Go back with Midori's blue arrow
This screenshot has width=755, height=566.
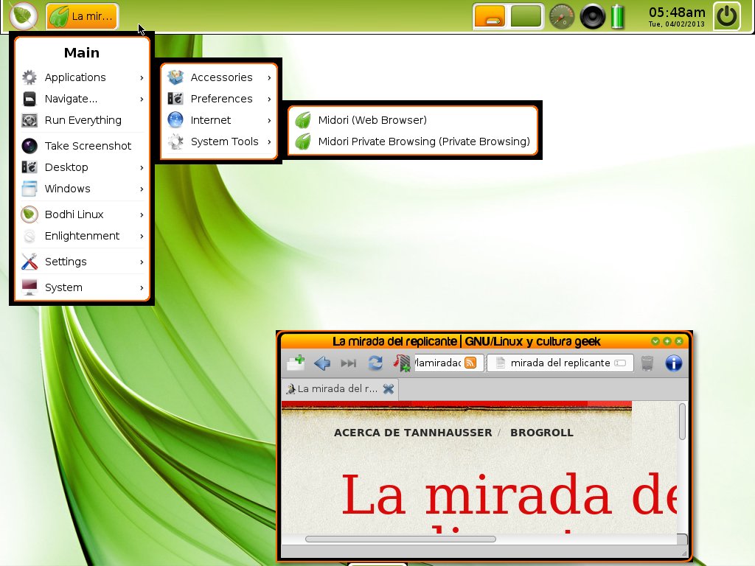[x=322, y=363]
